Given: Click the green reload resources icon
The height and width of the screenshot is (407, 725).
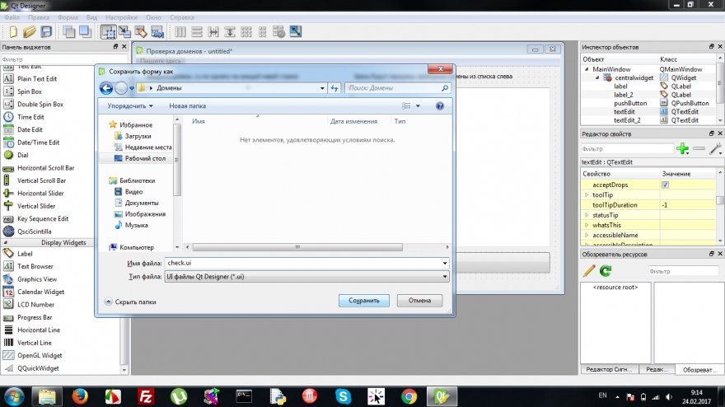Looking at the screenshot, I should point(606,271).
